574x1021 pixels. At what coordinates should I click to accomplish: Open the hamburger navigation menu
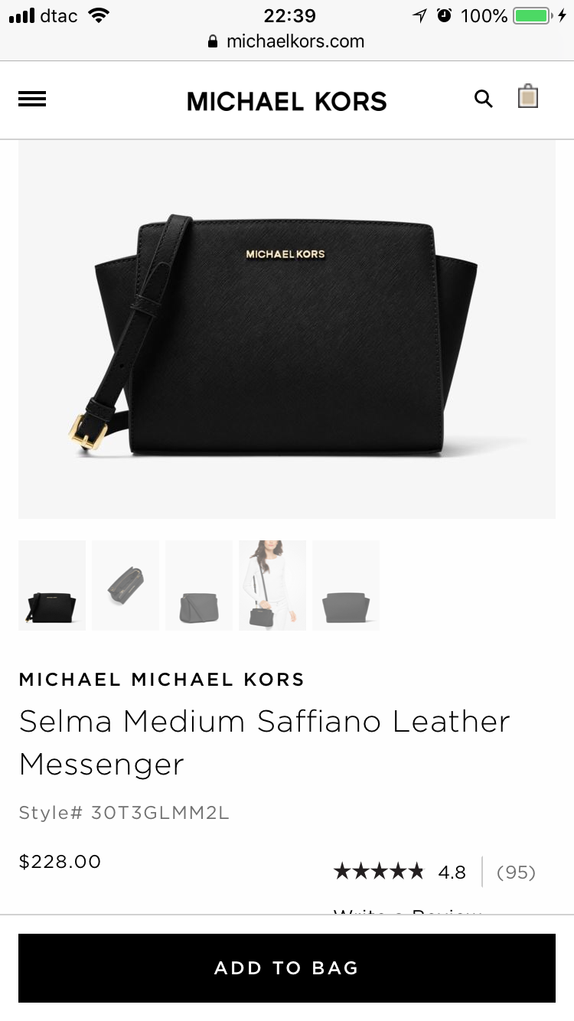point(32,99)
